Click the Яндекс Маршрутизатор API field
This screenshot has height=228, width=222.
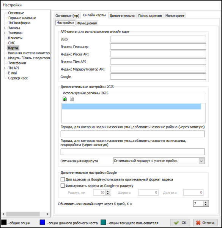tap(158, 69)
